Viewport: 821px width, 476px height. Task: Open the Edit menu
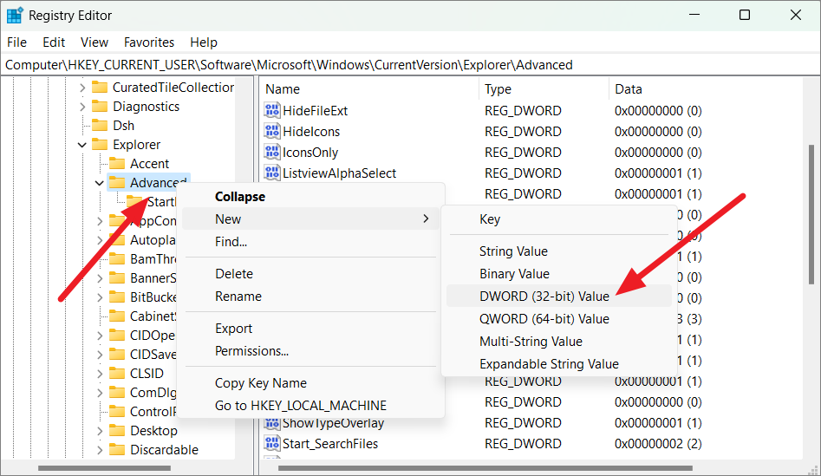54,42
